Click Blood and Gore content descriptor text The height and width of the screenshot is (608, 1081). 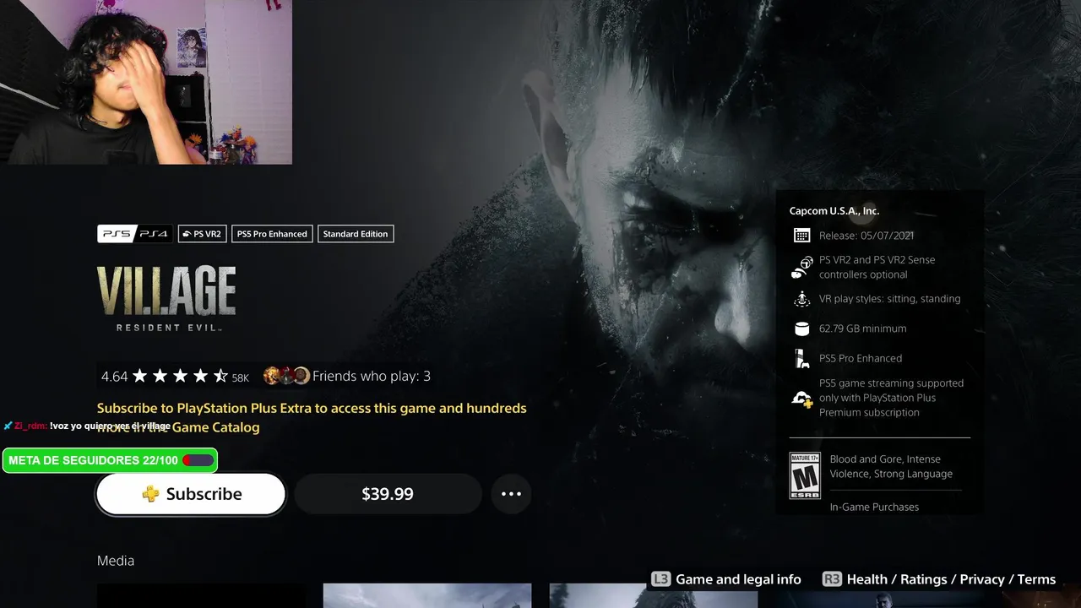pos(891,466)
